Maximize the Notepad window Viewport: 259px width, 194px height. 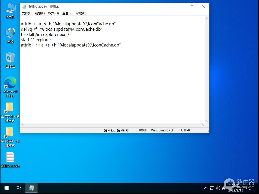pyautogui.click(x=192, y=7)
